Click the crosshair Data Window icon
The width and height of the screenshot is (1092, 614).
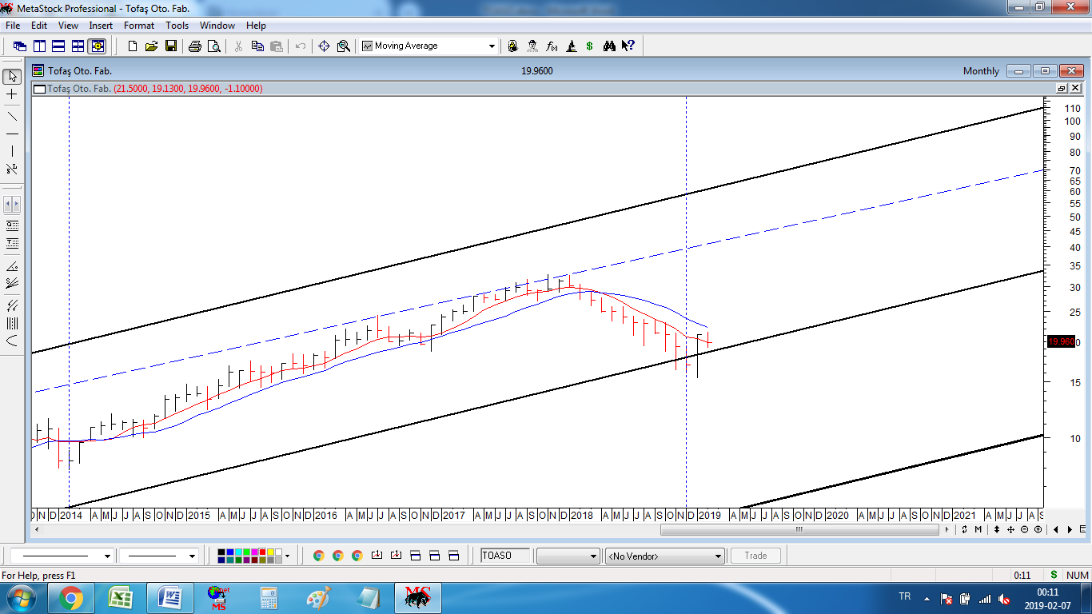[x=325, y=46]
